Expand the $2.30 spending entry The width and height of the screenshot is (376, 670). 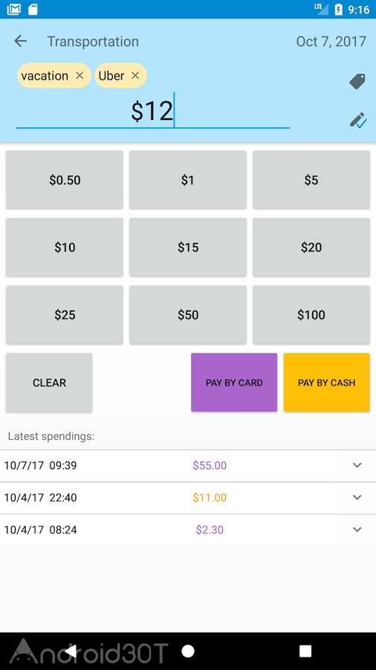point(357,530)
